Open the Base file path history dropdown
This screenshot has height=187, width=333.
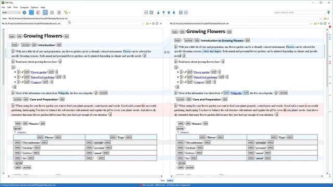pos(321,19)
